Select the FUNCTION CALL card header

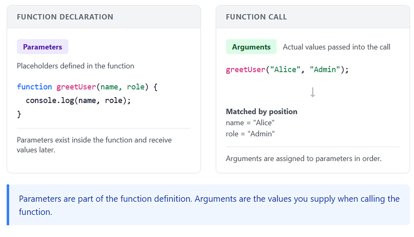coord(313,17)
